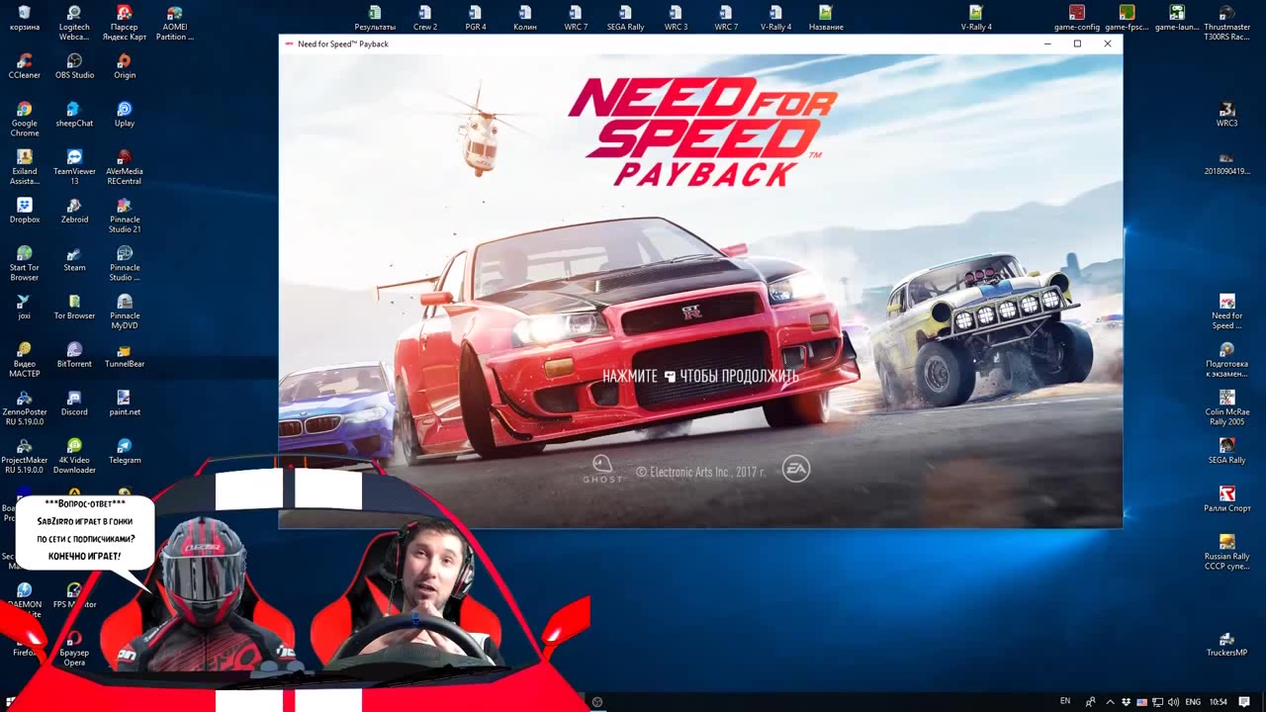Launch Pinnacle MyDVD icon

(125, 312)
